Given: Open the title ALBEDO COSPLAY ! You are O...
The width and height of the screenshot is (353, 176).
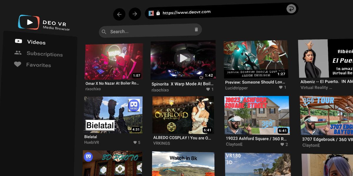Looking at the screenshot, I should tap(182, 138).
